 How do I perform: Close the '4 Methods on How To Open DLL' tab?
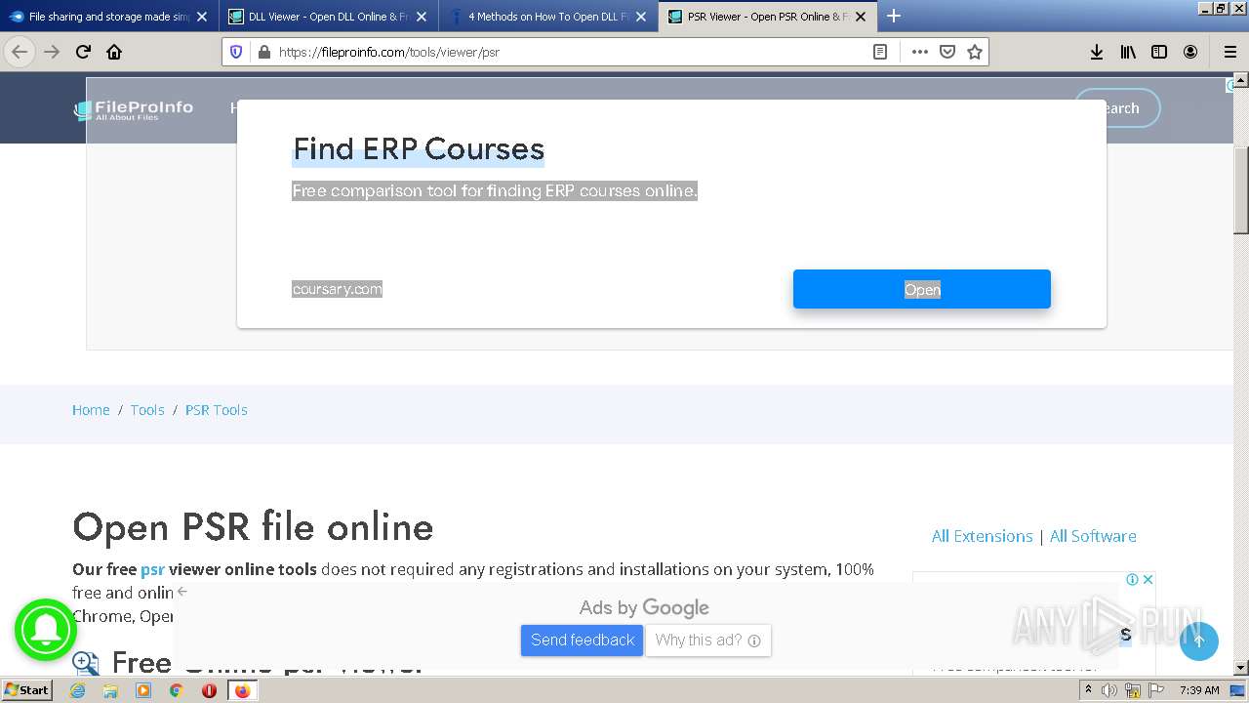pos(641,17)
